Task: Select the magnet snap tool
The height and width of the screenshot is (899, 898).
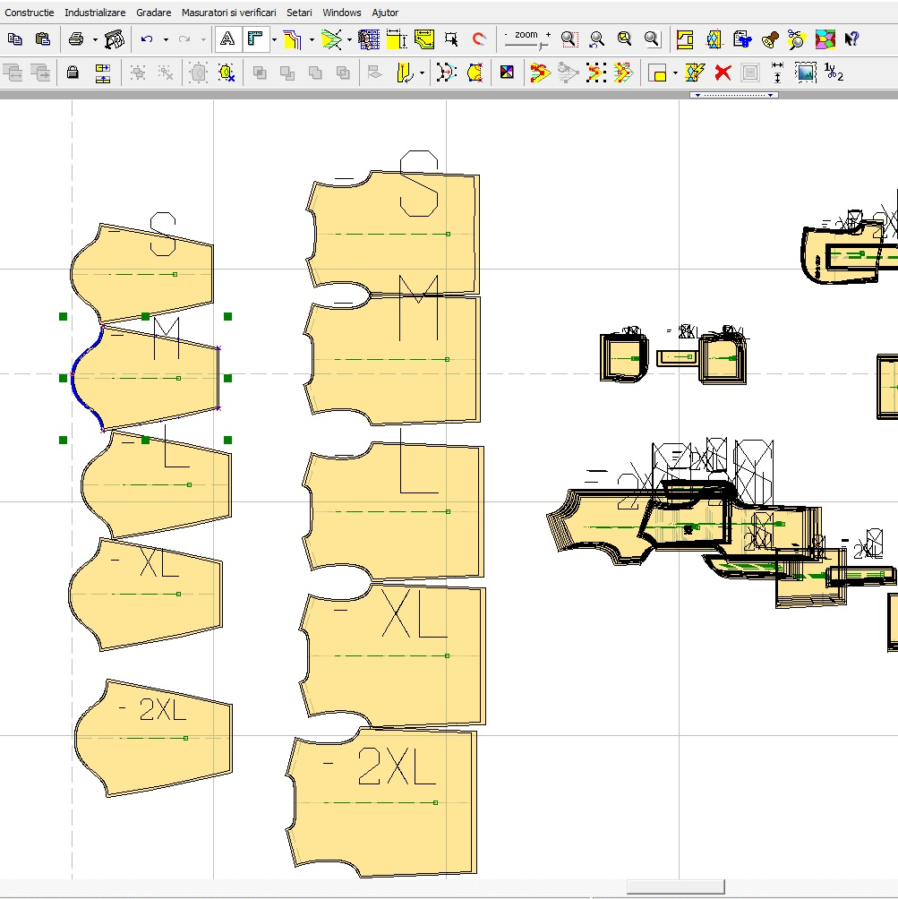Action: coord(479,39)
